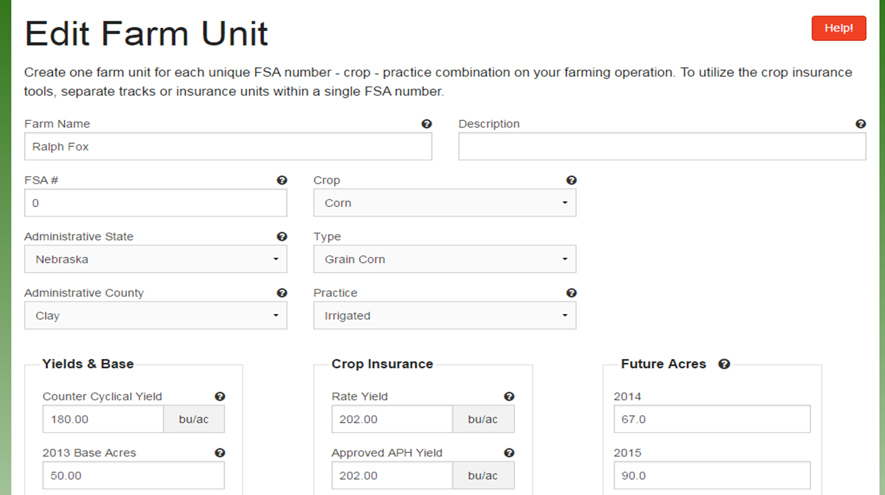This screenshot has width=885, height=495.
Task: Click the Rate Yield help icon
Action: [508, 397]
